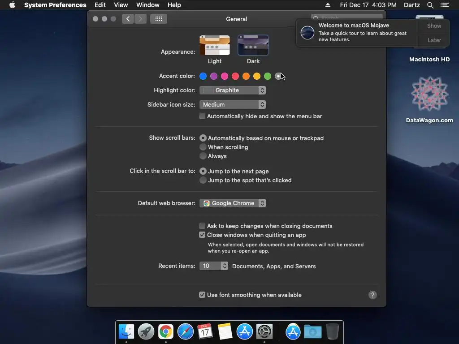459x344 pixels.
Task: Select Automatically based on mouse or trackpad
Action: coord(203,138)
